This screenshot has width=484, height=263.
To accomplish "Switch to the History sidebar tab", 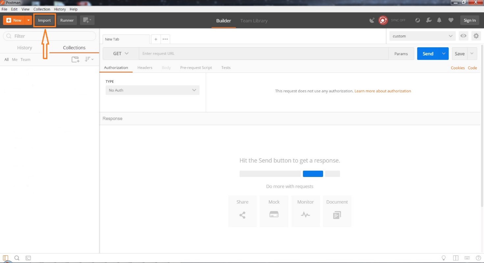I will coord(25,48).
